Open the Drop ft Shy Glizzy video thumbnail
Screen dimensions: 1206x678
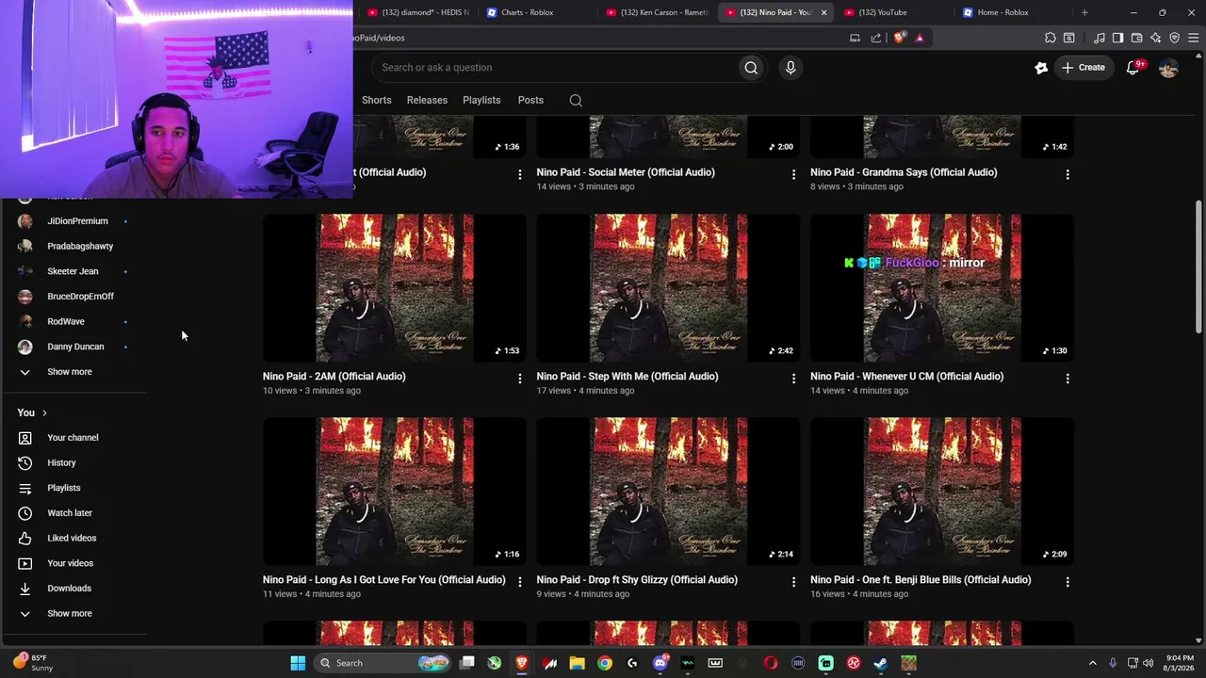coord(668,492)
